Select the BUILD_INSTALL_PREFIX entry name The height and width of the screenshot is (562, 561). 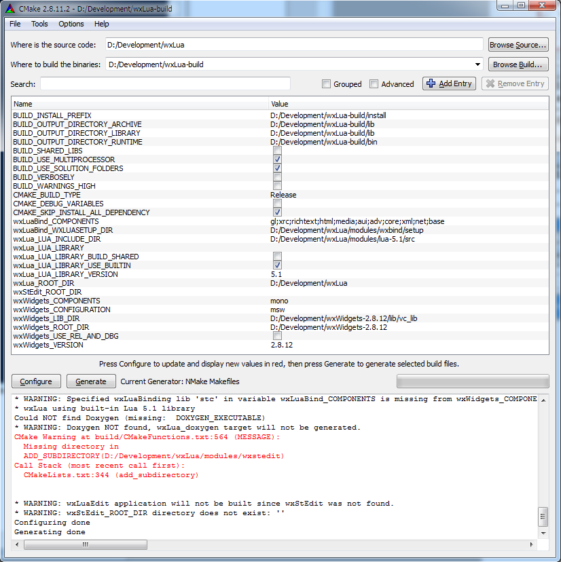click(x=52, y=115)
